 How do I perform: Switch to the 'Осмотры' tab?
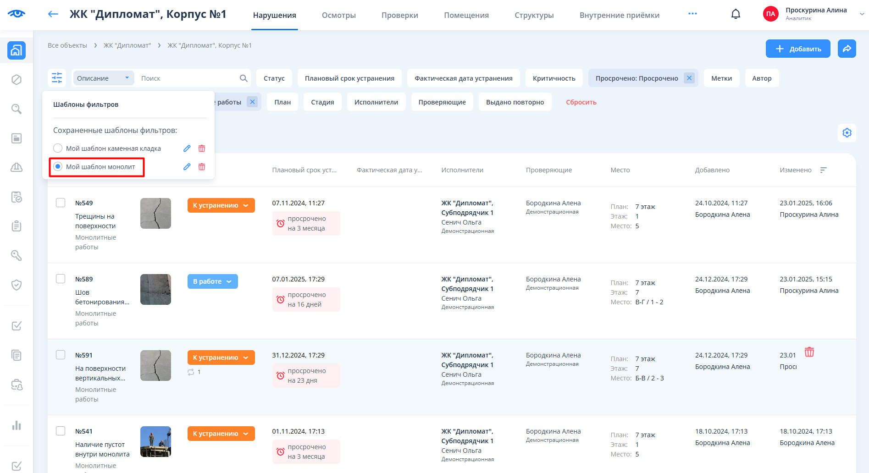[x=338, y=15]
